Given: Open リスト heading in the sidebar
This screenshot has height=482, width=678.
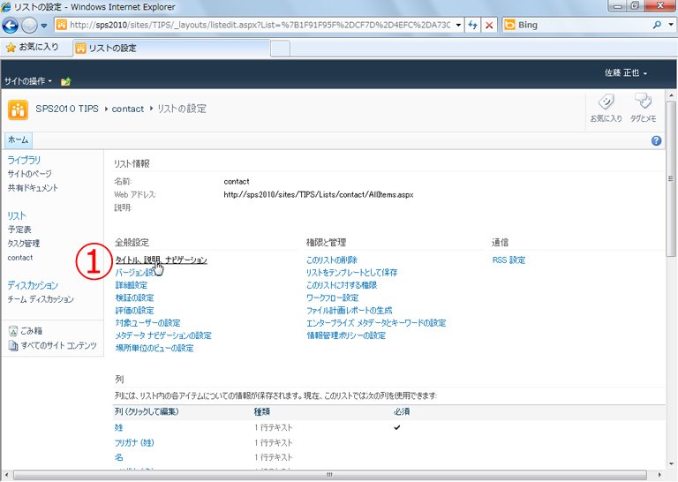Looking at the screenshot, I should (17, 215).
